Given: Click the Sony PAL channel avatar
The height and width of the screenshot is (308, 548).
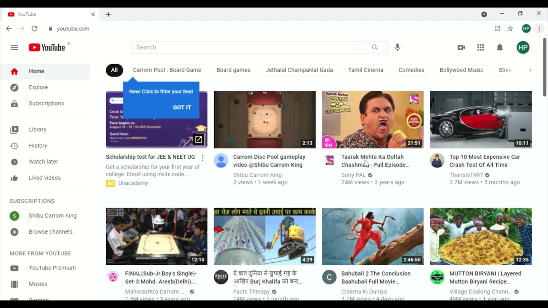Looking at the screenshot, I should click(x=329, y=160).
